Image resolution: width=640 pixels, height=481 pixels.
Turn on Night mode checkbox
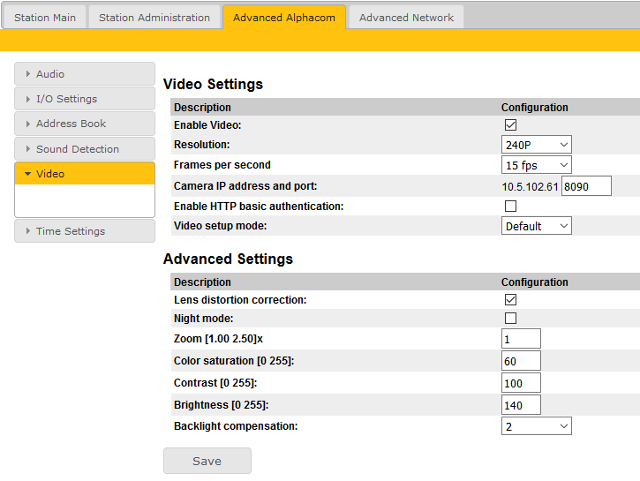(510, 319)
